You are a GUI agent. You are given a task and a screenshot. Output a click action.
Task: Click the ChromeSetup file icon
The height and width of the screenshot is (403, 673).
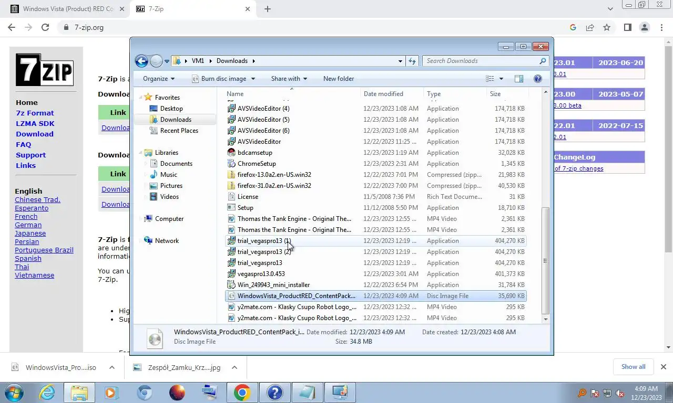pos(231,164)
